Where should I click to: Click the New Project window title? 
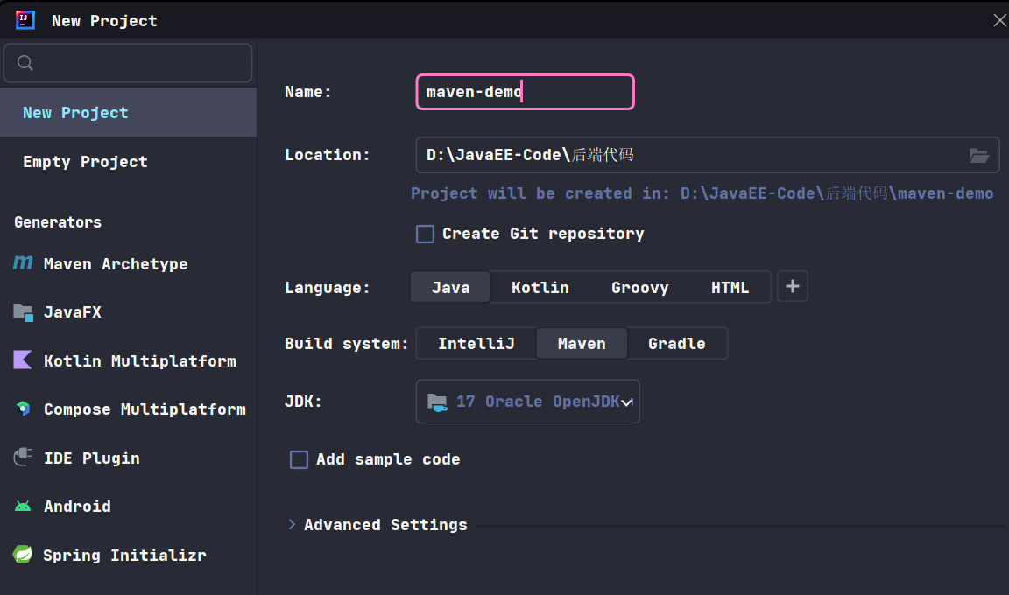104,20
